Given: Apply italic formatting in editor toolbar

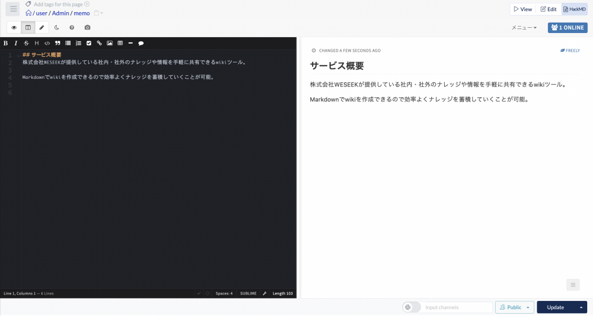Looking at the screenshot, I should tap(16, 43).
